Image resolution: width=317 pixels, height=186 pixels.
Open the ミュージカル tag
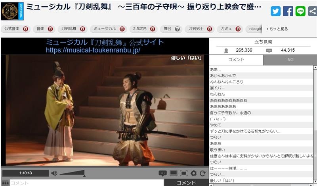pos(105,29)
